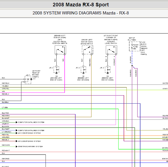
Task: Click the horizontal VIO/WHT wire label on left
Action: click(6, 124)
